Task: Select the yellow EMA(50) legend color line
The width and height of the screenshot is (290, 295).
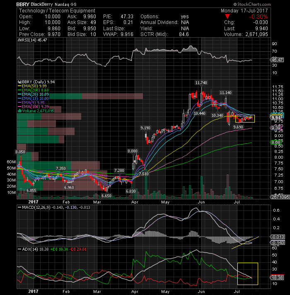Action: pyautogui.click(x=19, y=86)
